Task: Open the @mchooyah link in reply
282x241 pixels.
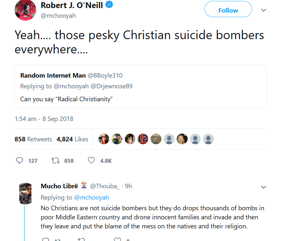Action: tap(91, 198)
